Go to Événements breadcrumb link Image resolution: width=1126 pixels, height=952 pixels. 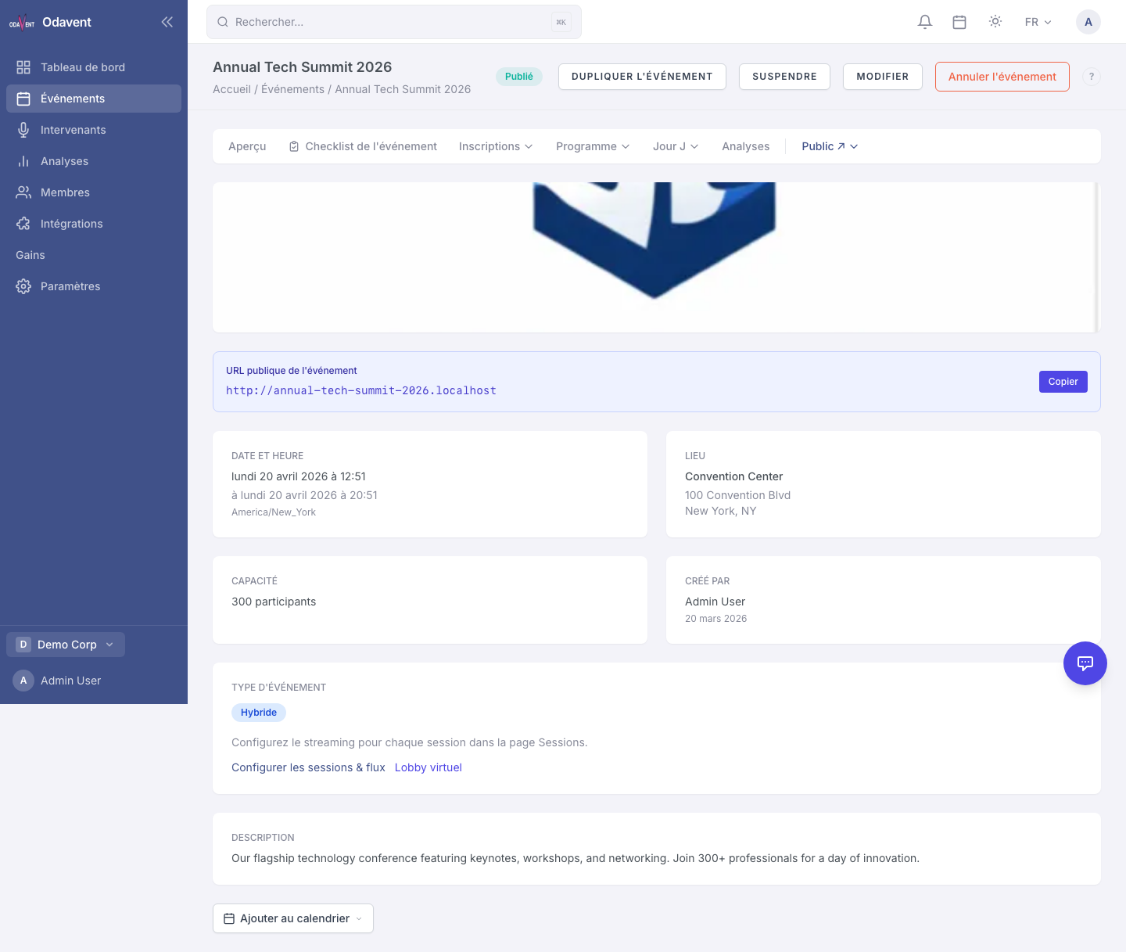(x=292, y=89)
